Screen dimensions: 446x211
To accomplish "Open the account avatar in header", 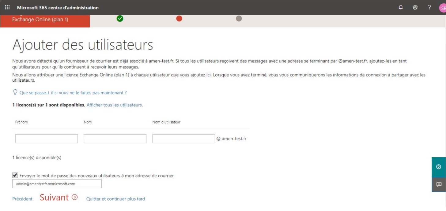I will 443,8.
